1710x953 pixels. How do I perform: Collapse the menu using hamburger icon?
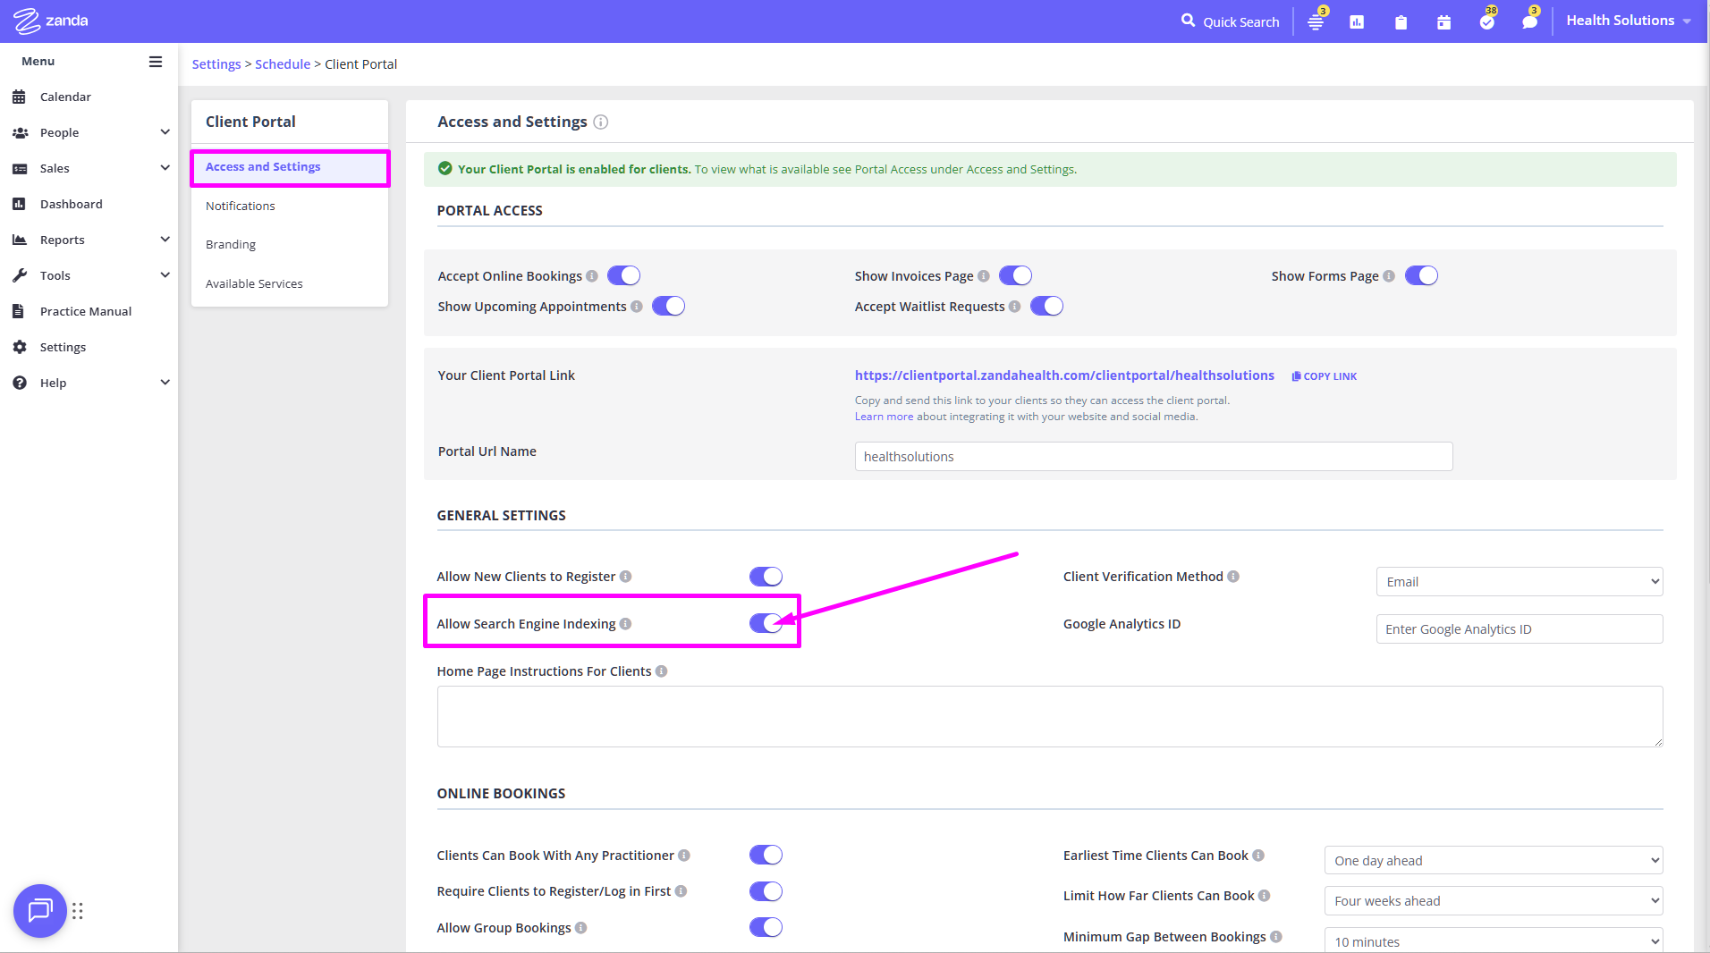coord(156,62)
